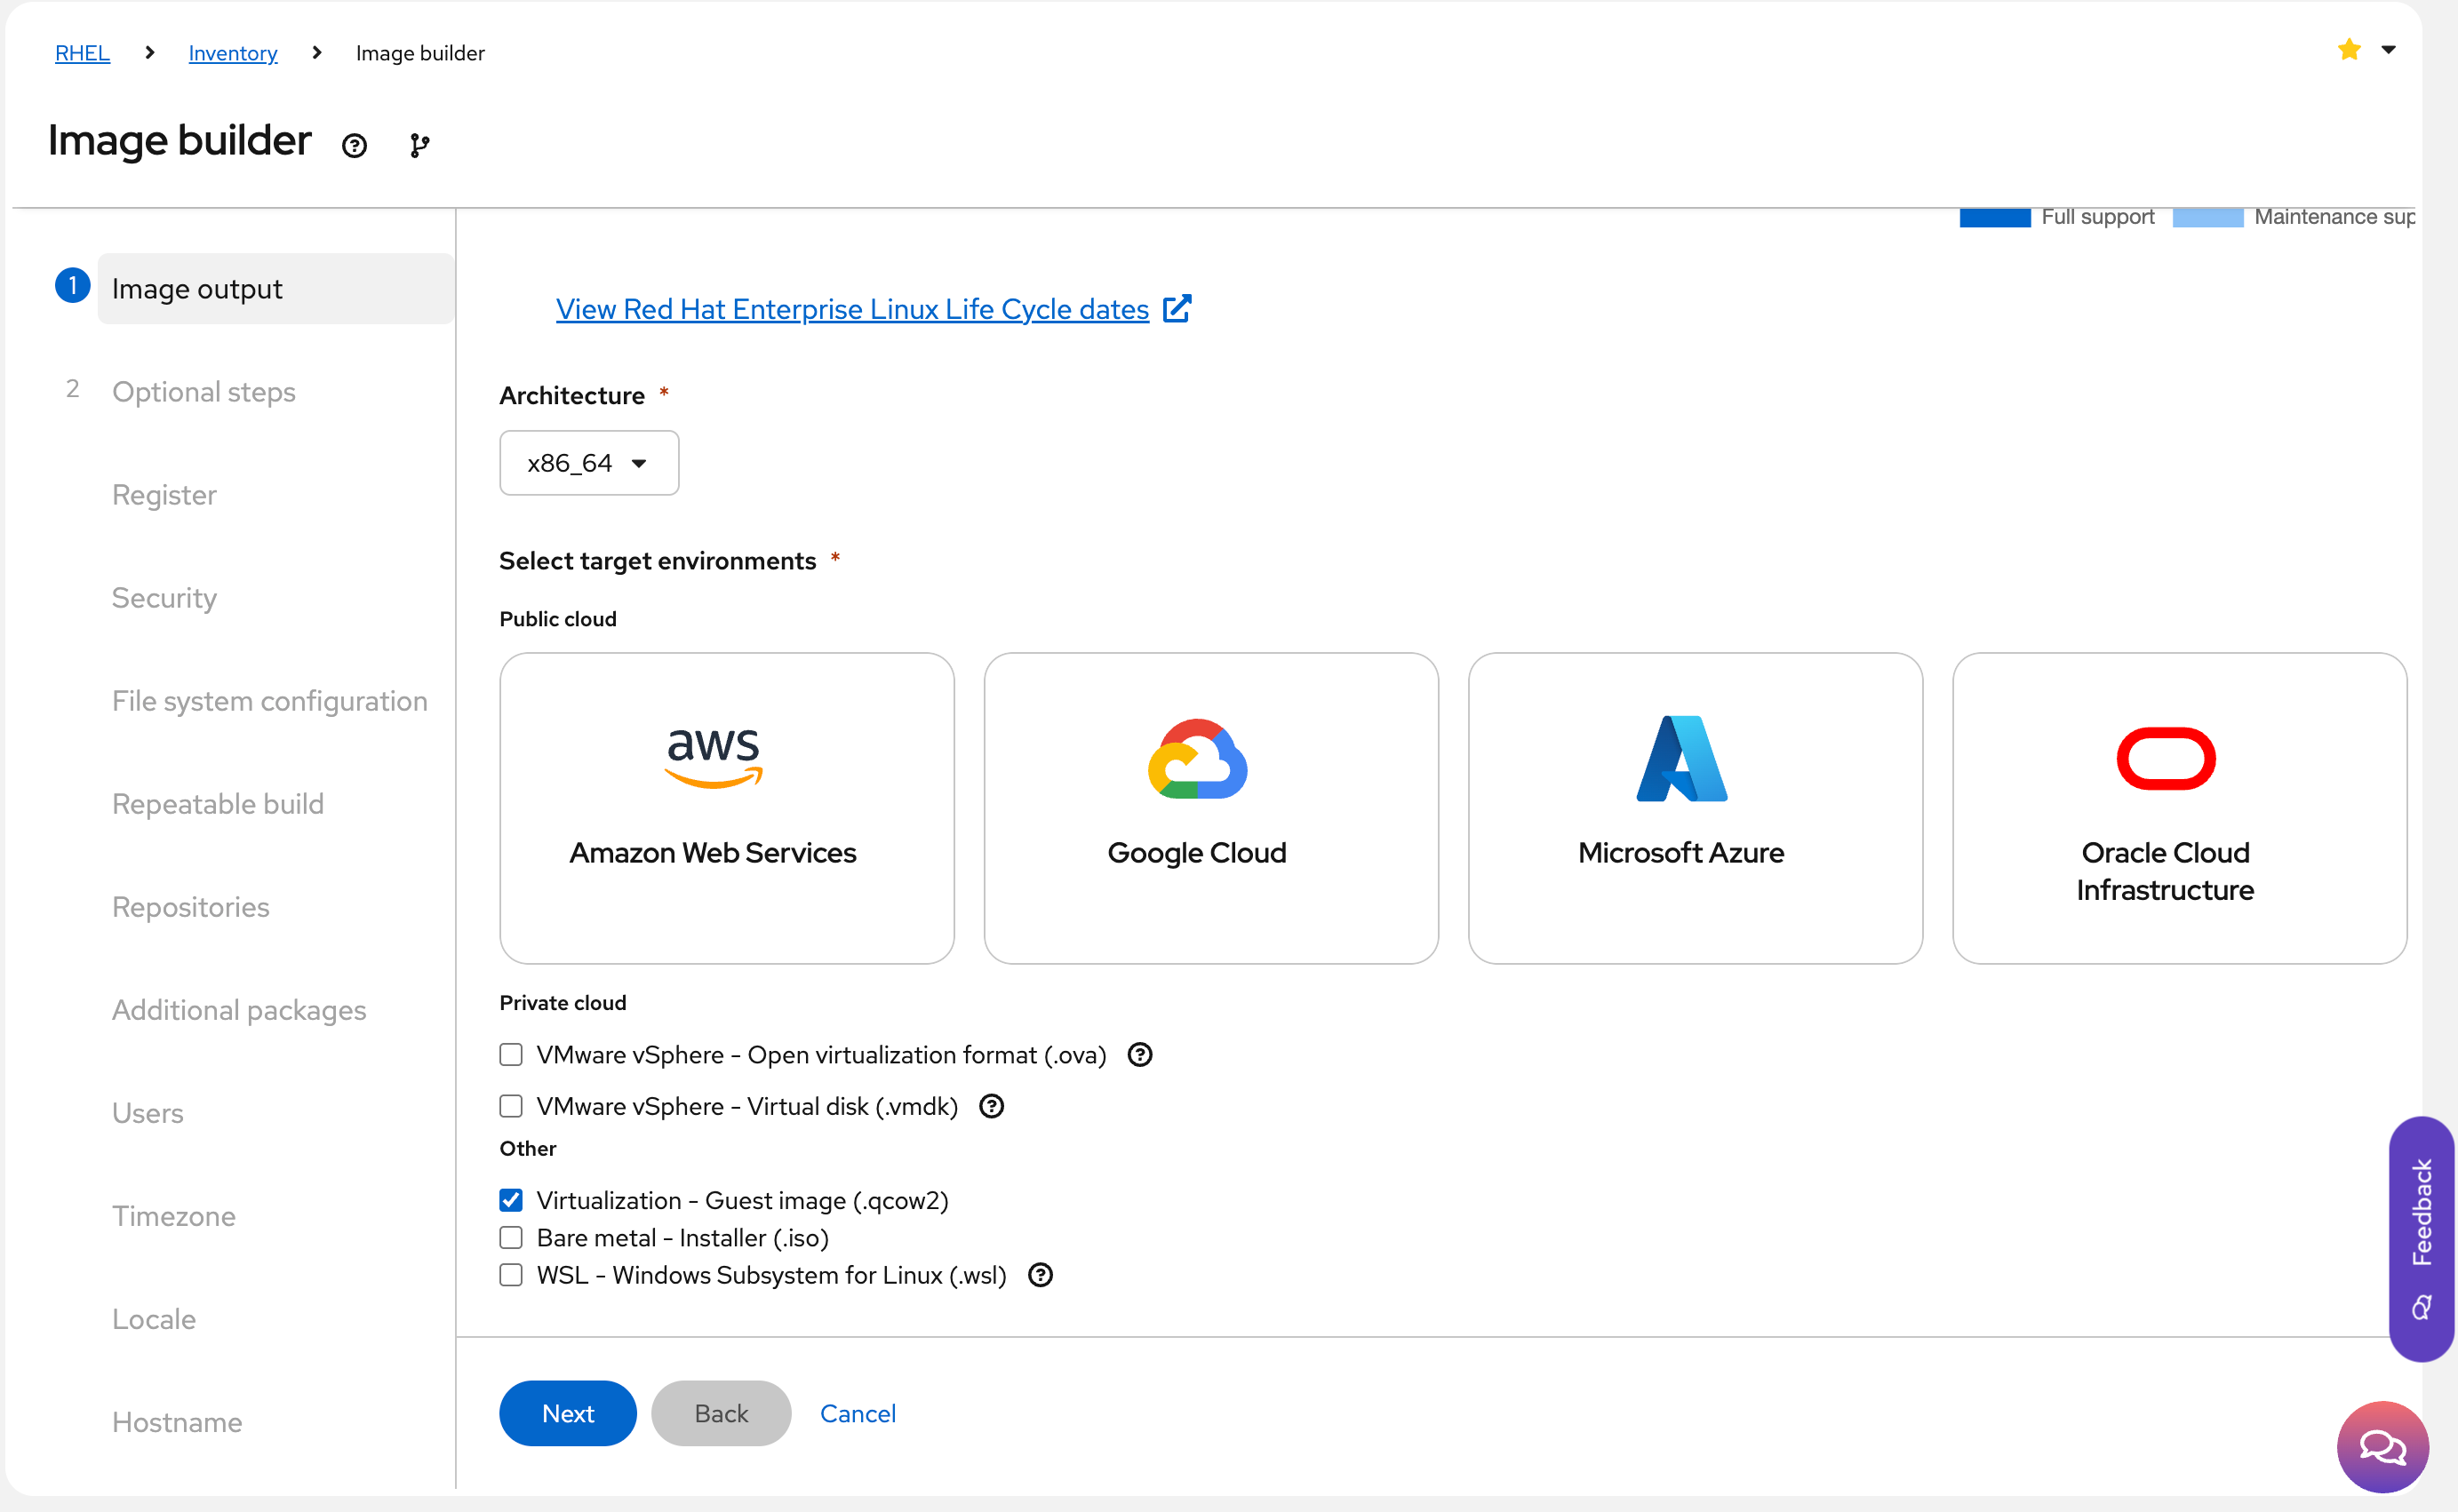Image resolution: width=2458 pixels, height=1512 pixels.
Task: Click the branch icon next to Image builder
Action: tap(419, 146)
